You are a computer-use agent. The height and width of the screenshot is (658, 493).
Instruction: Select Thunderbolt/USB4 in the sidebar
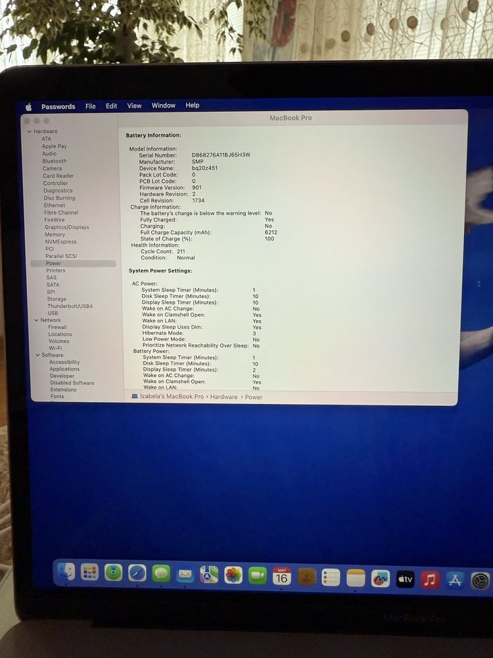(x=70, y=307)
